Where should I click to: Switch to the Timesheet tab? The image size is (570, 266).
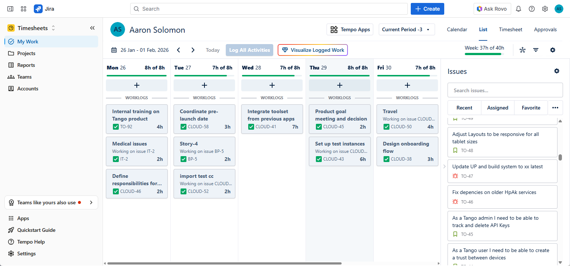tap(510, 29)
